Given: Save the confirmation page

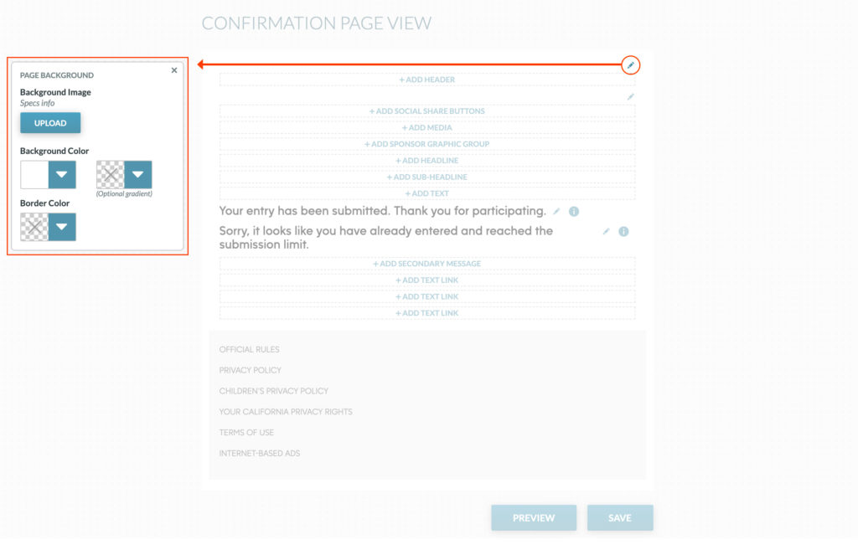Looking at the screenshot, I should tap(619, 517).
